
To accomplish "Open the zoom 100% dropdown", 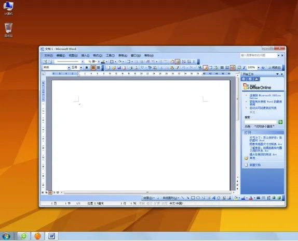I will click(x=259, y=68).
